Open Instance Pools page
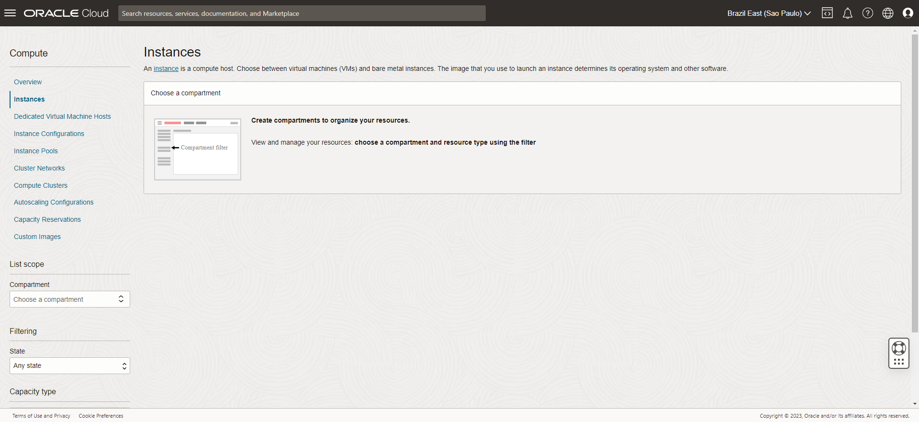This screenshot has width=919, height=422. tap(36, 151)
